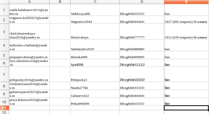Viewport: 209px width, 114px height.
Task: Select row 6 header
Action: pos(4,63)
